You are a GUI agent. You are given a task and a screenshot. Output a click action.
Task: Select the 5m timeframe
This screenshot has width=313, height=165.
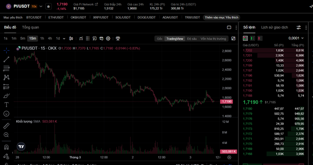tap(23, 38)
